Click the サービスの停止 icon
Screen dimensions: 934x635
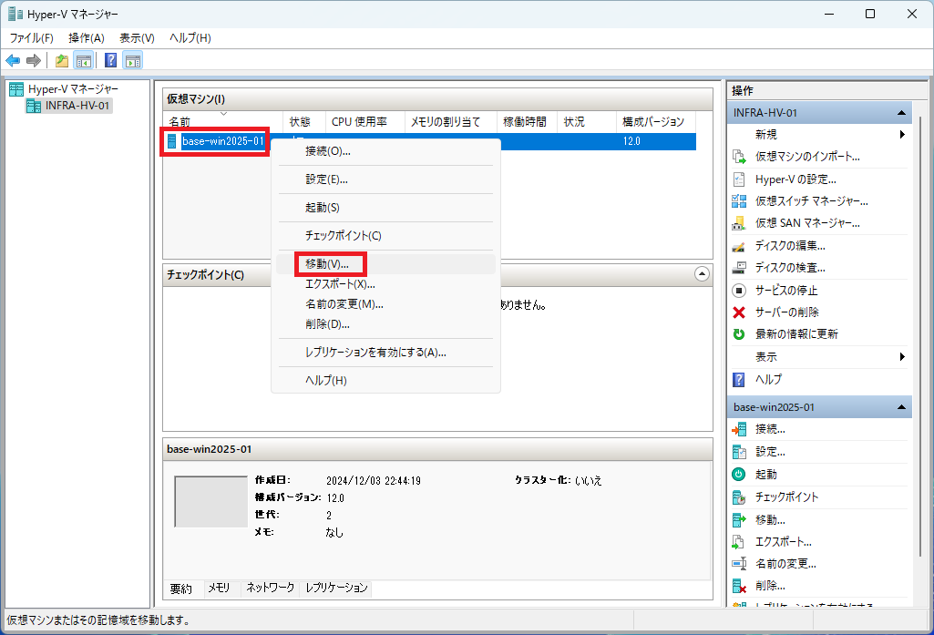[739, 291]
